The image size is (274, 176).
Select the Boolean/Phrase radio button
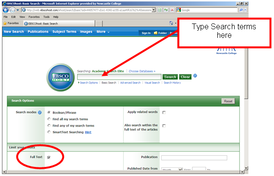49,112
